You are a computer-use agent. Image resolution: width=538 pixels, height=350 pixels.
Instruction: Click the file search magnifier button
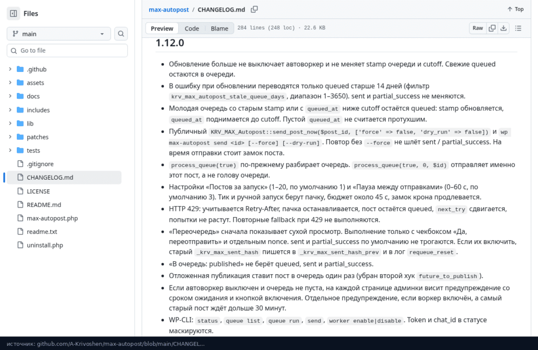pos(121,34)
